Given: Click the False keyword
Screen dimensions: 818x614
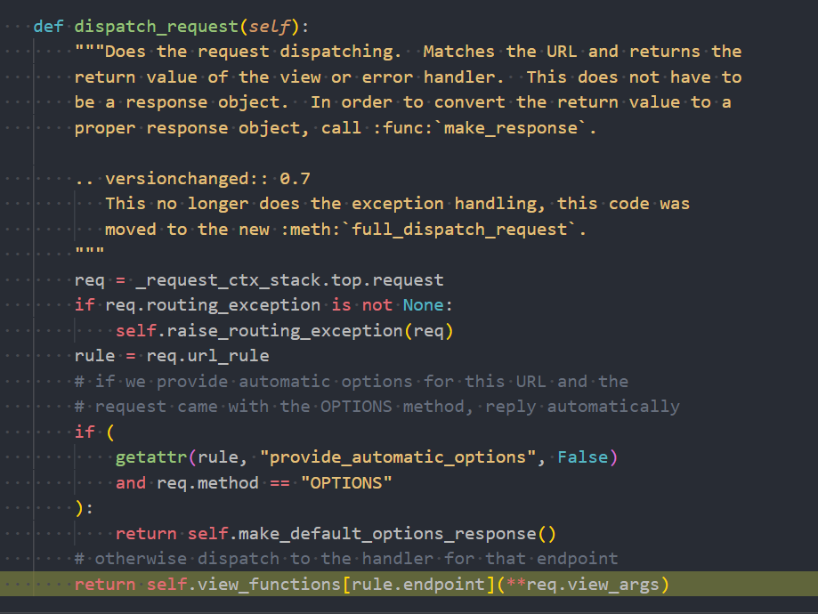Looking at the screenshot, I should tap(582, 457).
